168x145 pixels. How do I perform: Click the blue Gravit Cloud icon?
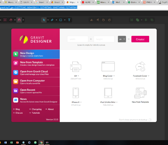pos(16,72)
